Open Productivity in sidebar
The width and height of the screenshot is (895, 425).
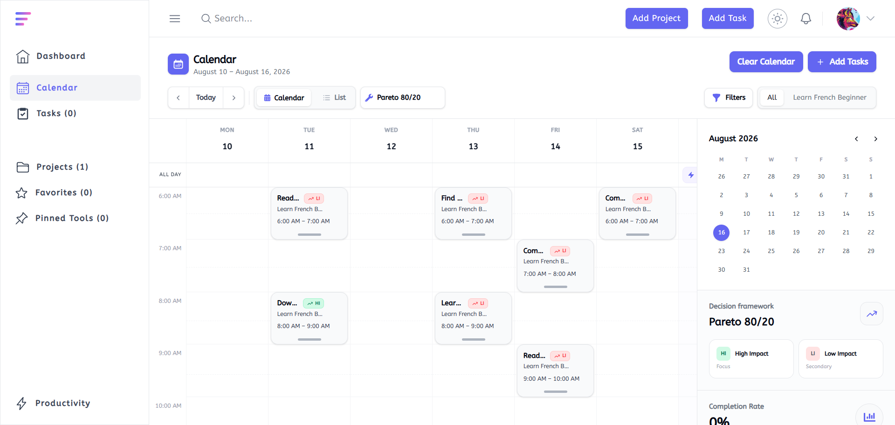[x=75, y=403]
